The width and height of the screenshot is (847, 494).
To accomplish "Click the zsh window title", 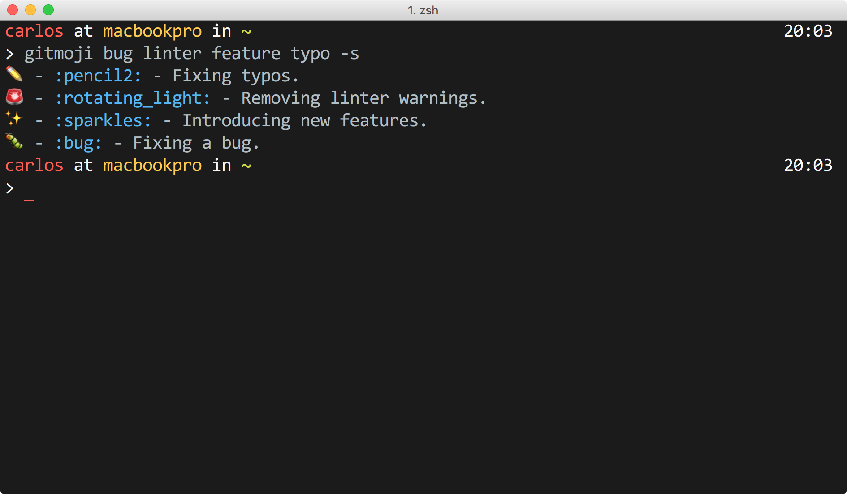I will pyautogui.click(x=423, y=10).
